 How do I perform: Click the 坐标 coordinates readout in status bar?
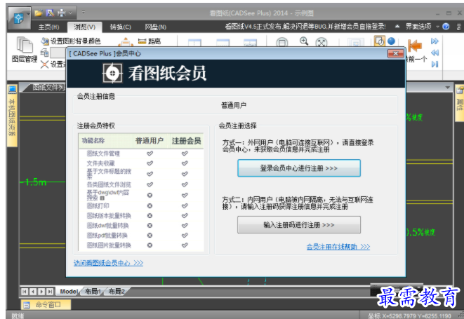[409, 315]
